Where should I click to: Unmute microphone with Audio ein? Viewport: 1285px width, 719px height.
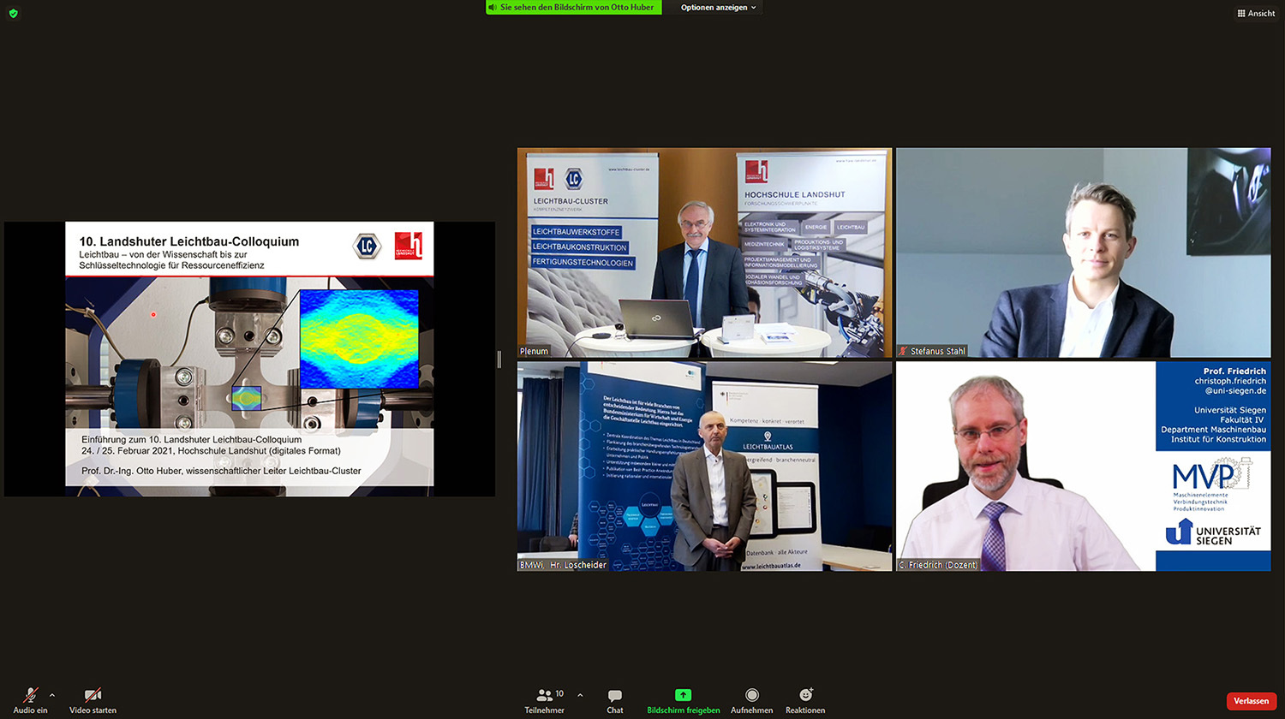(x=30, y=696)
